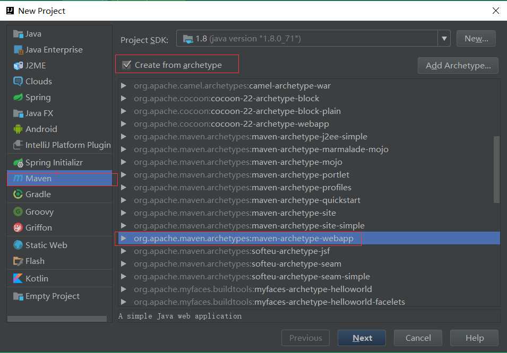Click the Spring Initializr icon

point(18,163)
